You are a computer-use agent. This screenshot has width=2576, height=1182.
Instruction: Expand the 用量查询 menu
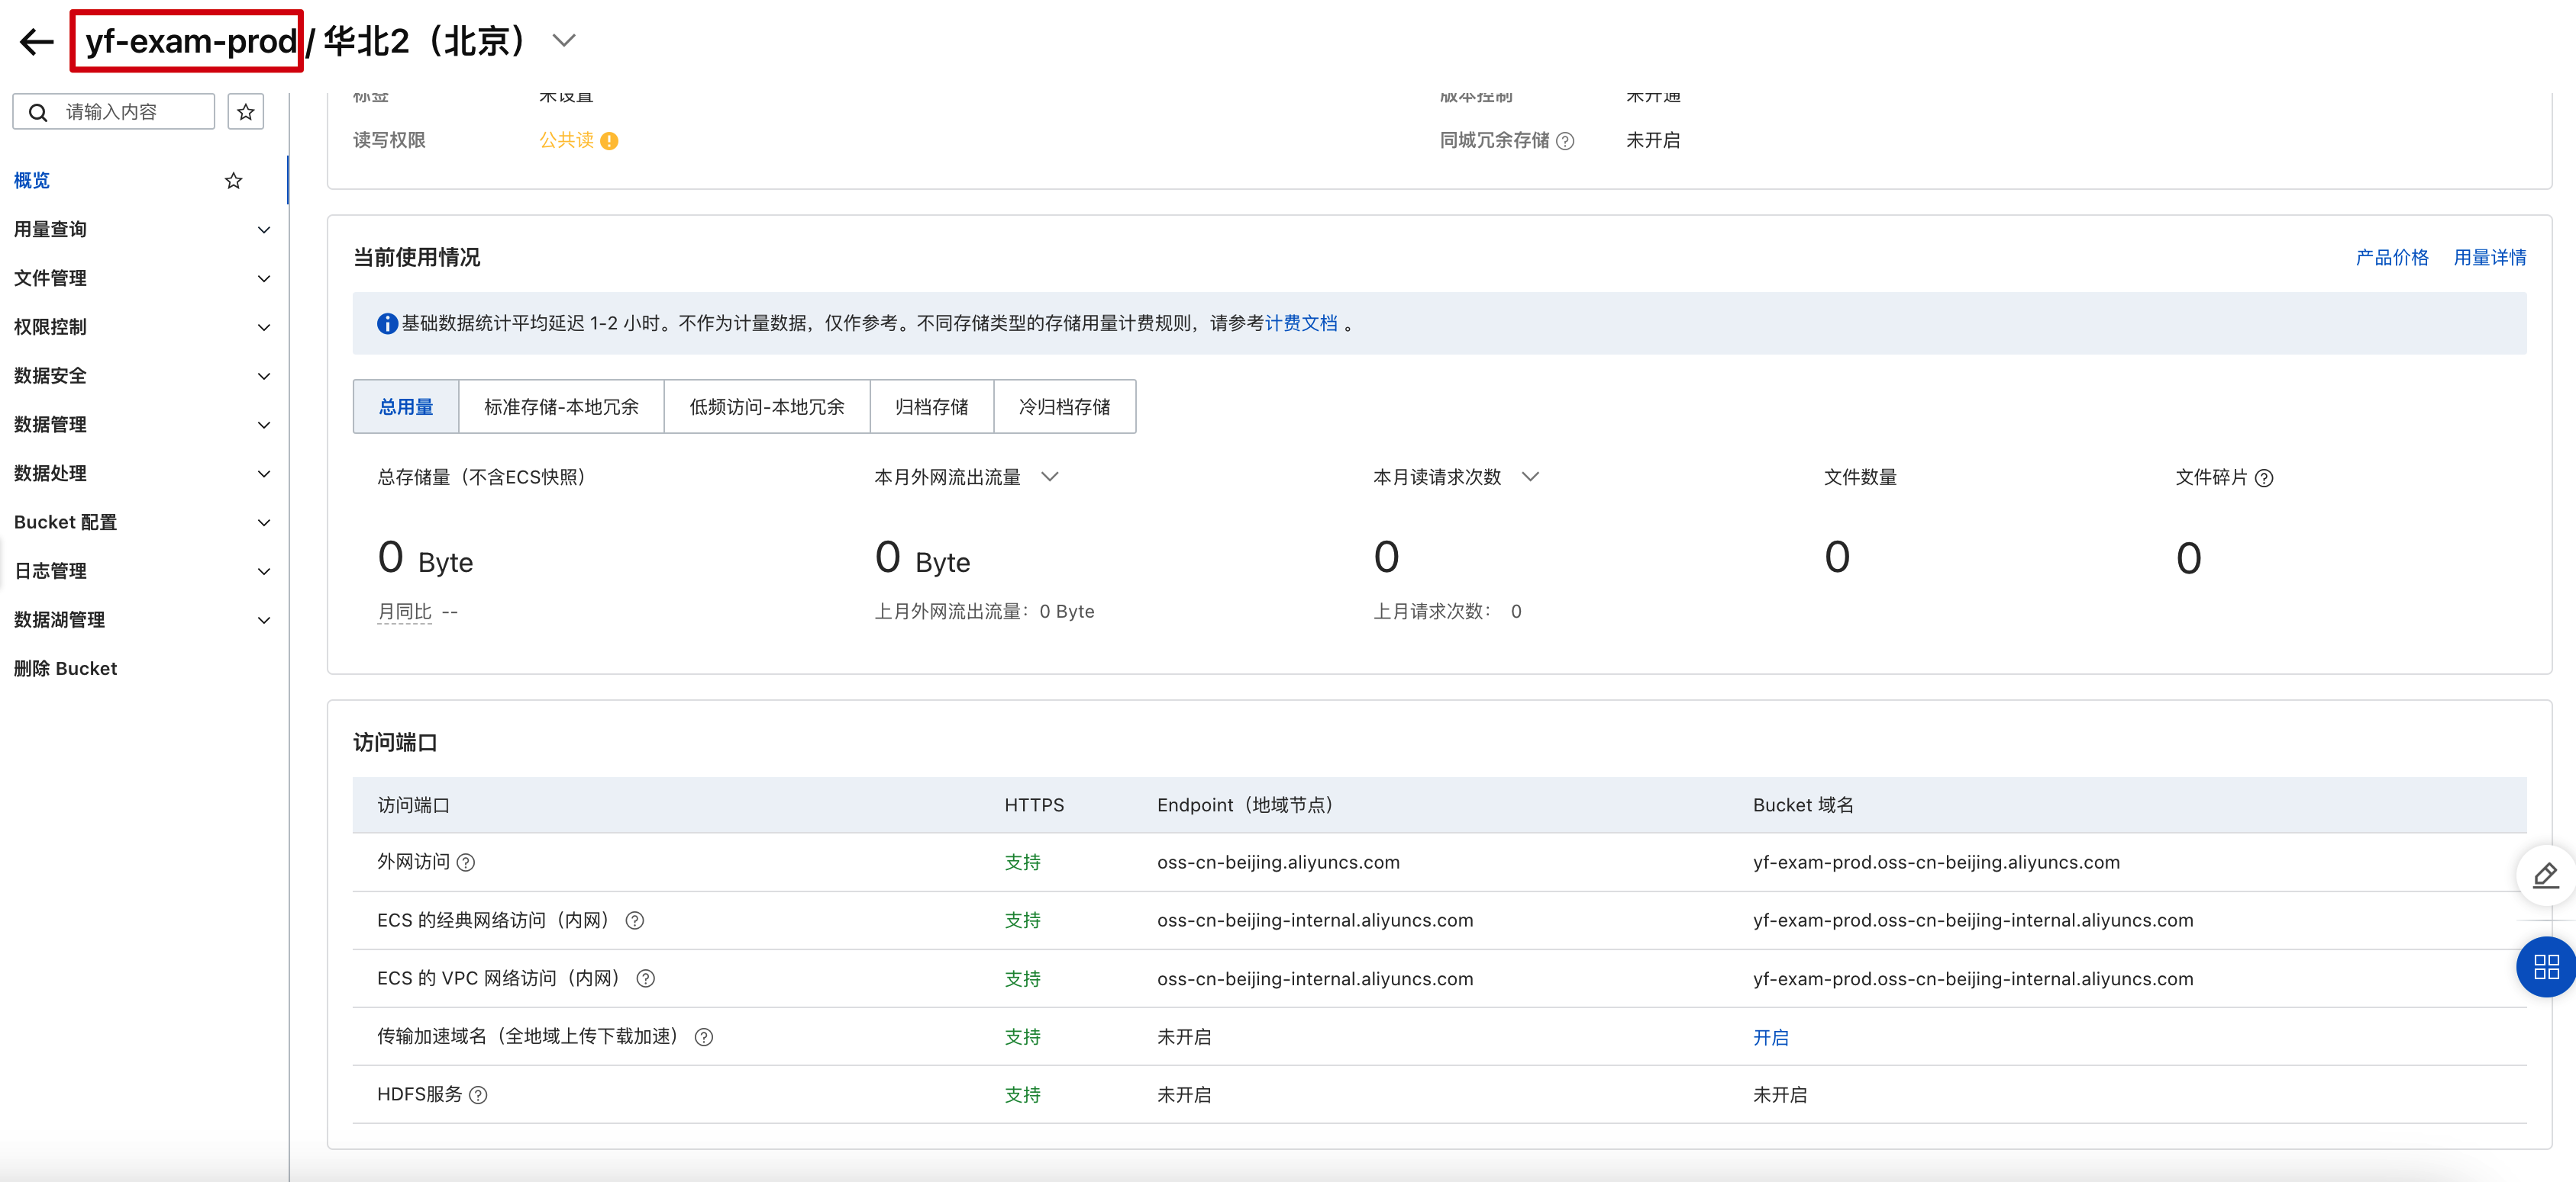pos(142,230)
